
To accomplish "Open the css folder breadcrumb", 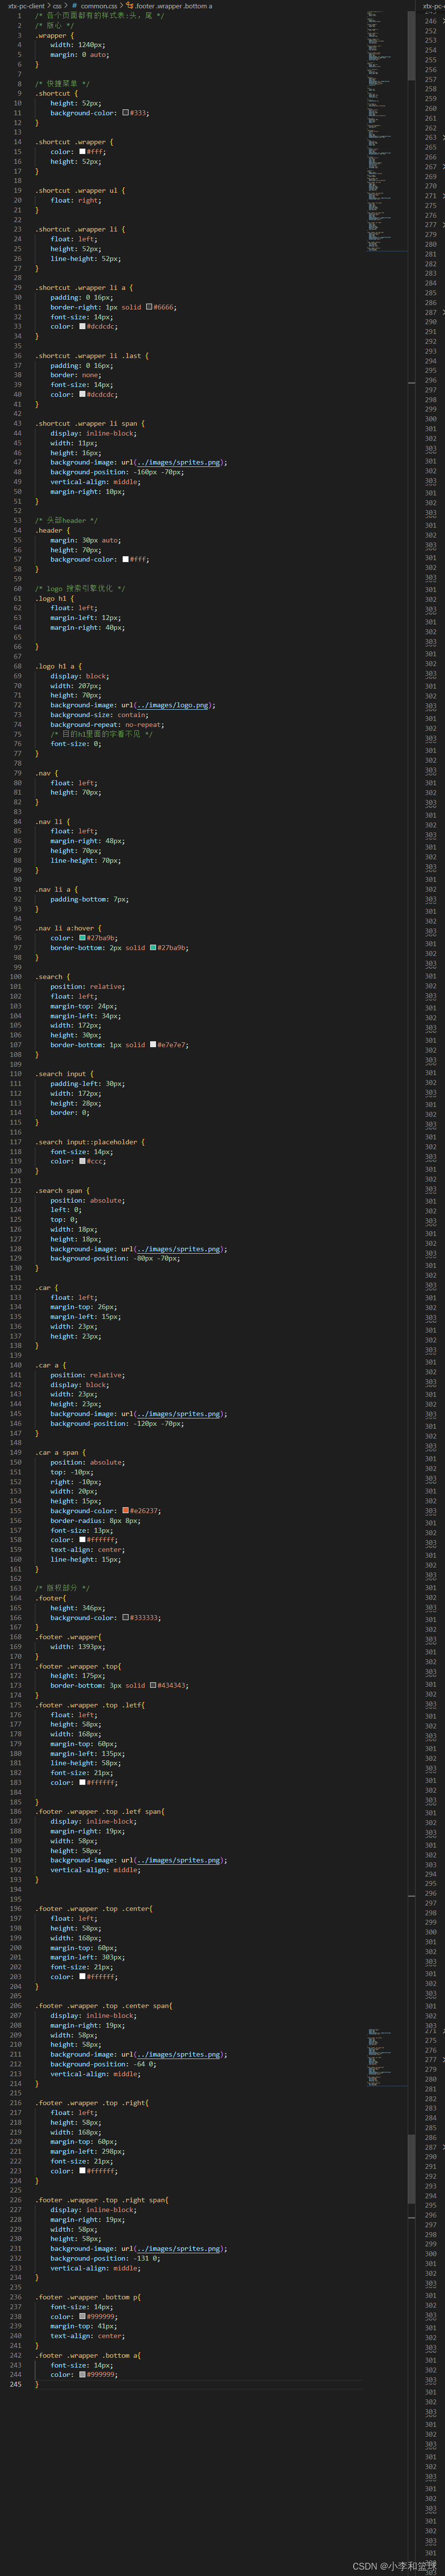I will [x=57, y=6].
